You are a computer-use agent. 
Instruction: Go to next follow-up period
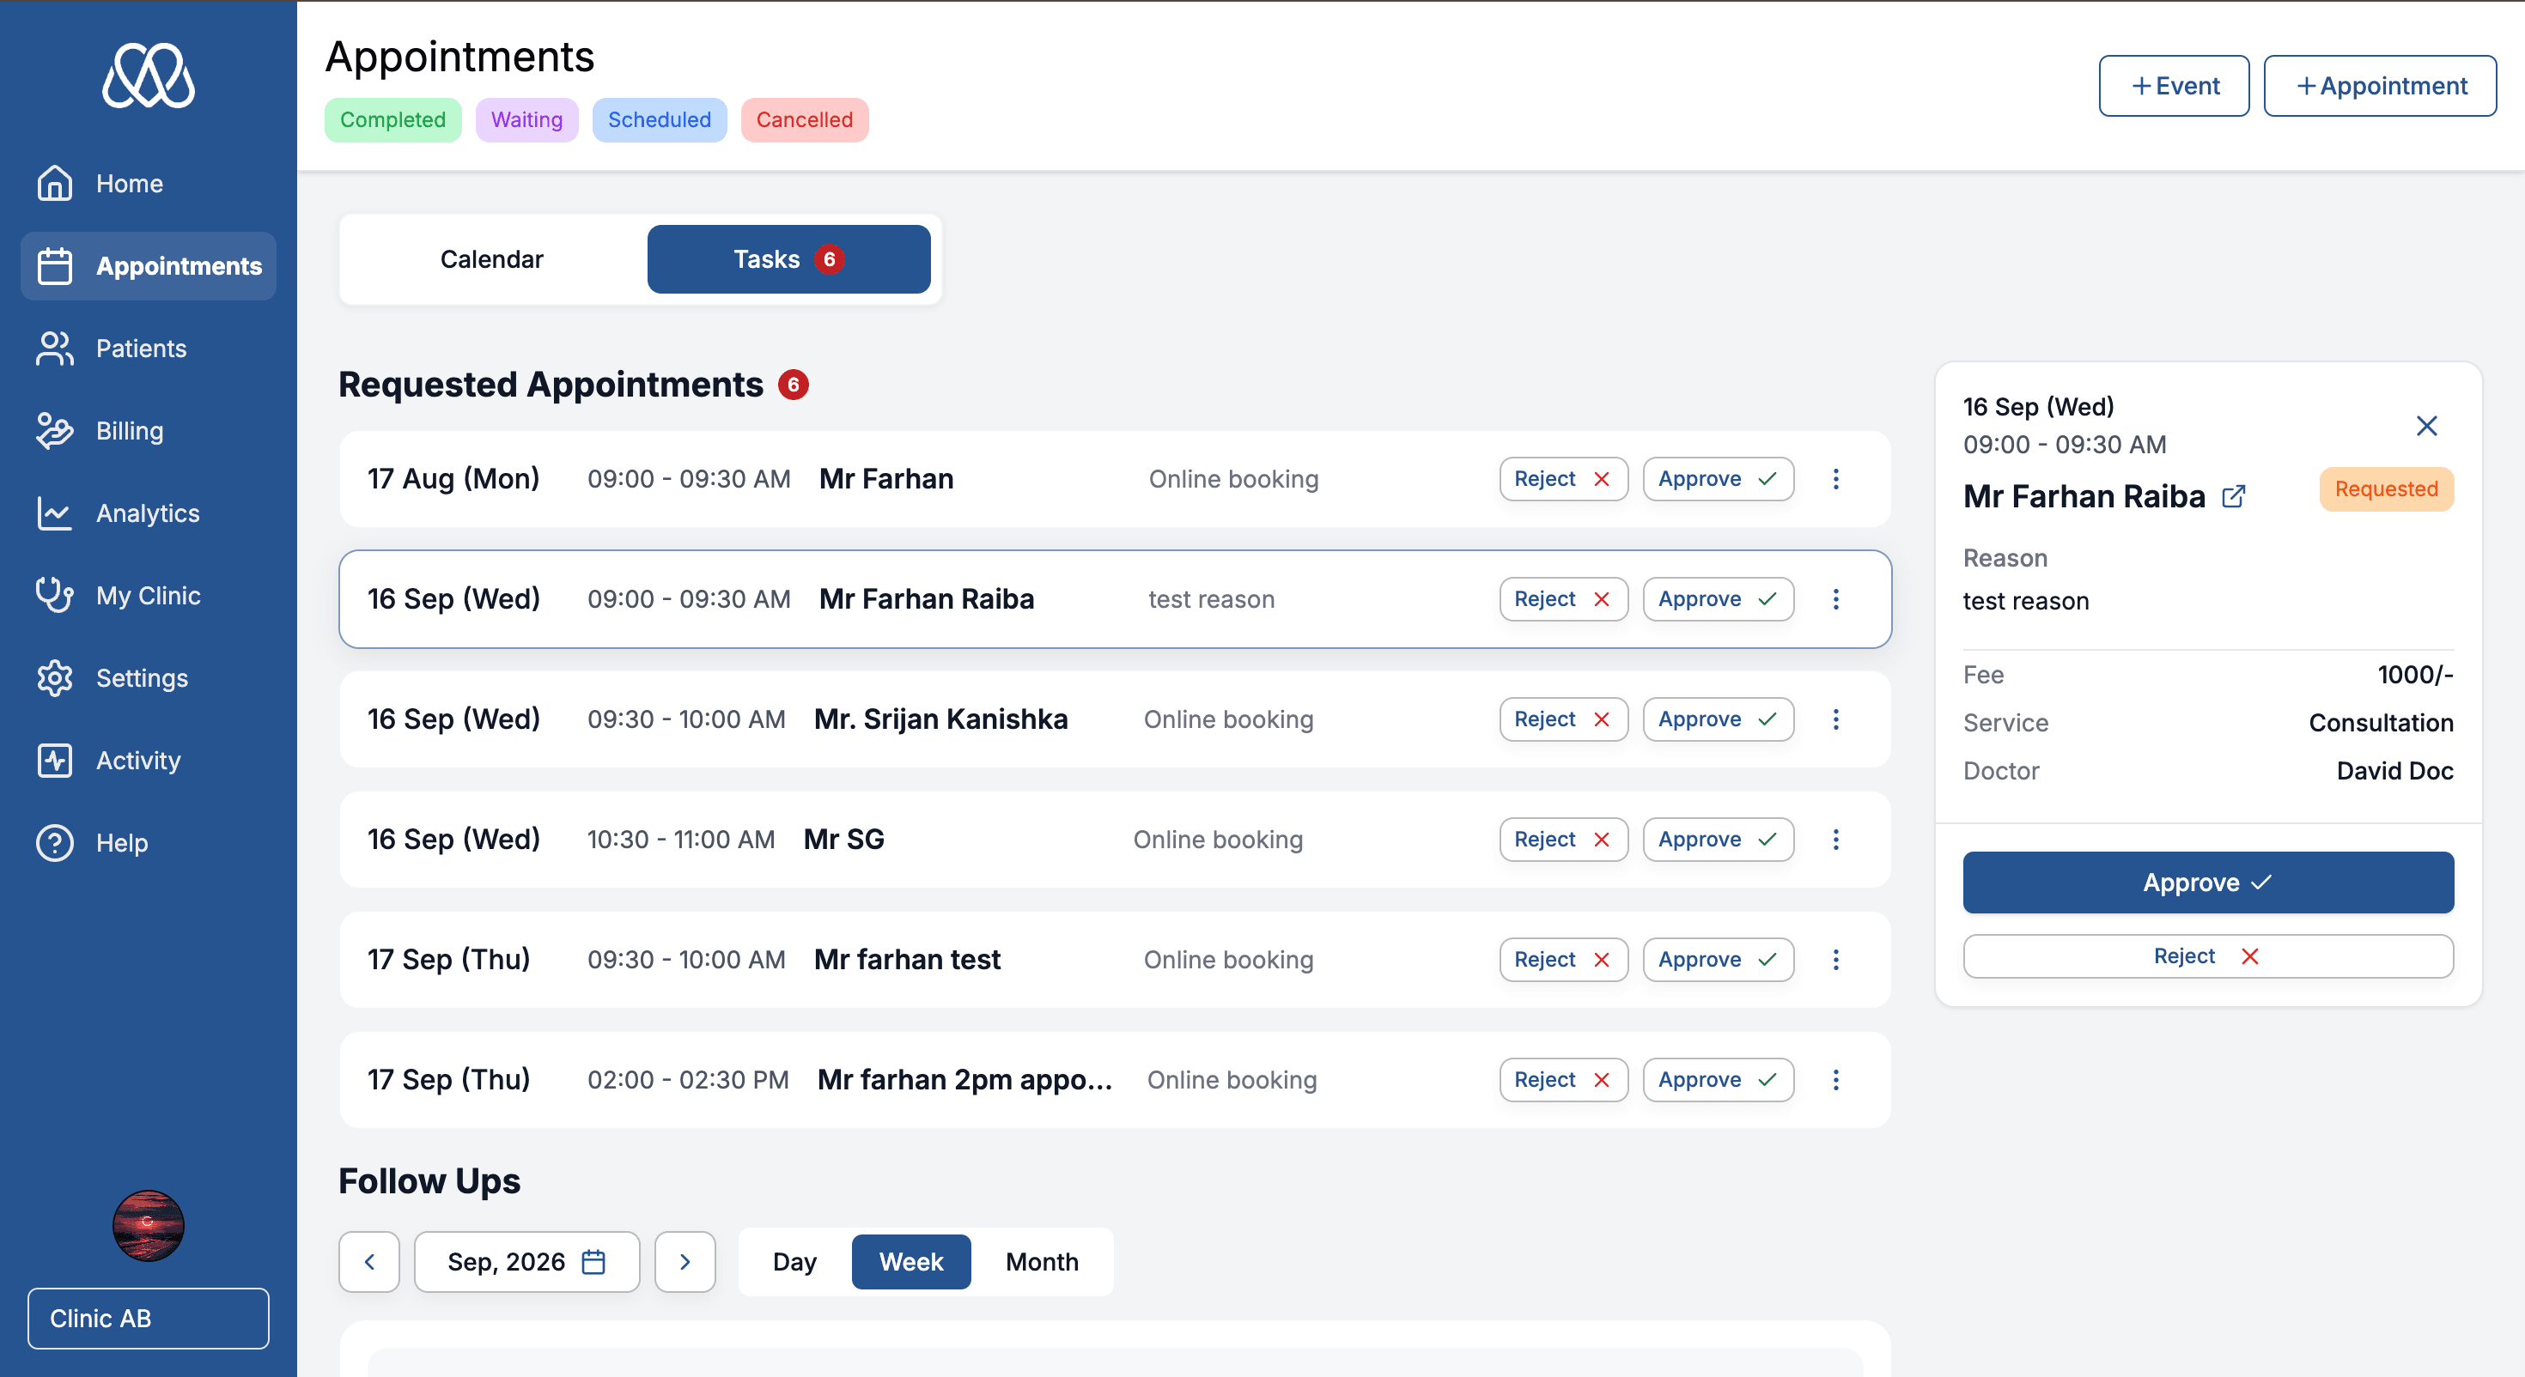[684, 1261]
